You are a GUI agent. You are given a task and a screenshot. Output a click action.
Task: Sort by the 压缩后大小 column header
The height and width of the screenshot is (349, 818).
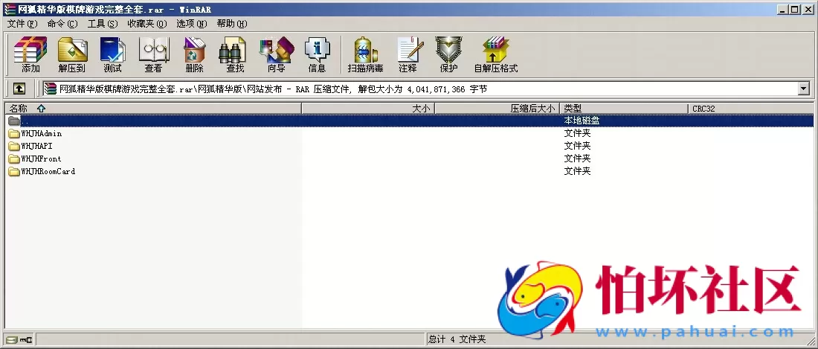pos(497,109)
